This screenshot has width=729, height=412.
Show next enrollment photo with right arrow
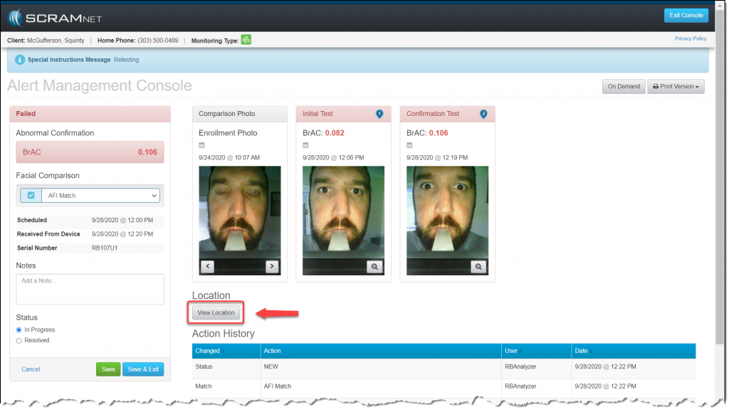[x=271, y=266]
